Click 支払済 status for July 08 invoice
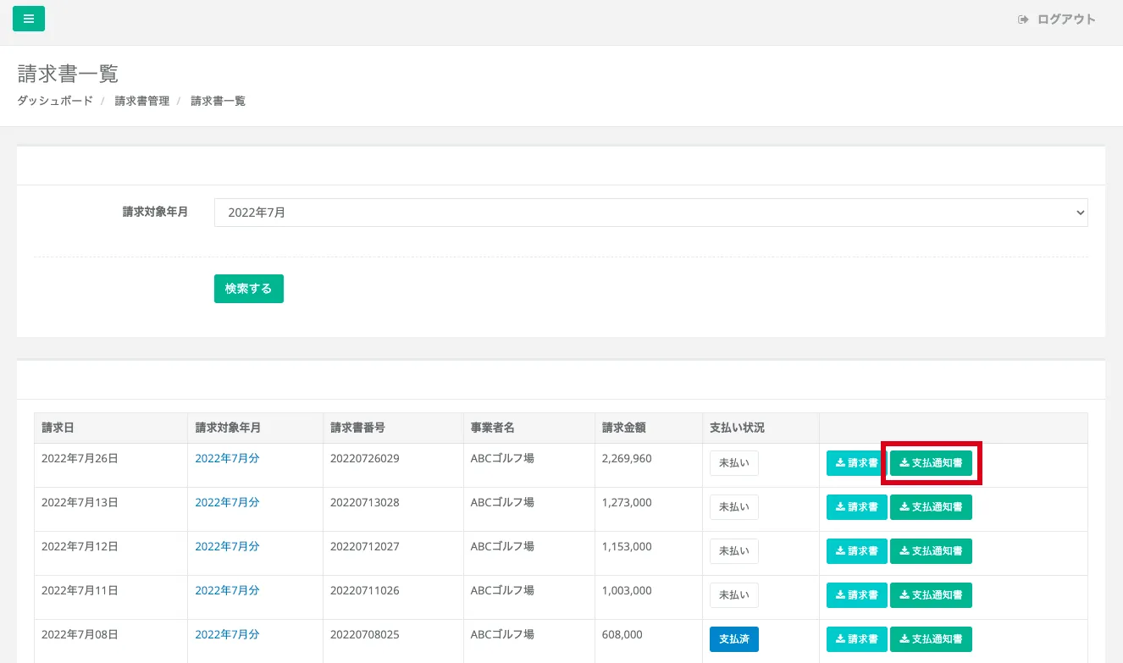The image size is (1123, 663). click(x=733, y=639)
